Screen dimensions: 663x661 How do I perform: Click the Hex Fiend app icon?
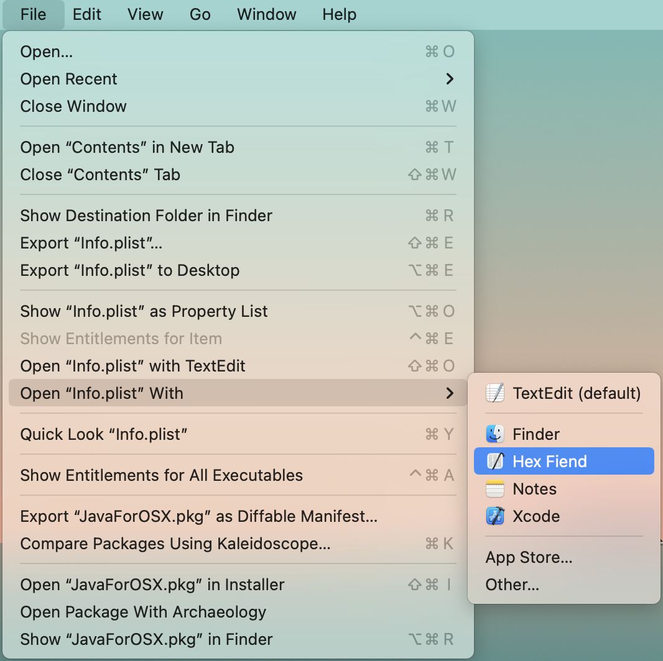(x=495, y=462)
